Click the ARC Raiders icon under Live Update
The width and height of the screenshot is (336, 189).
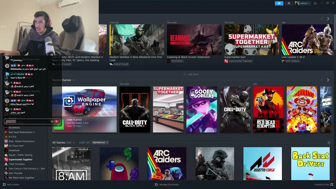(283, 61)
